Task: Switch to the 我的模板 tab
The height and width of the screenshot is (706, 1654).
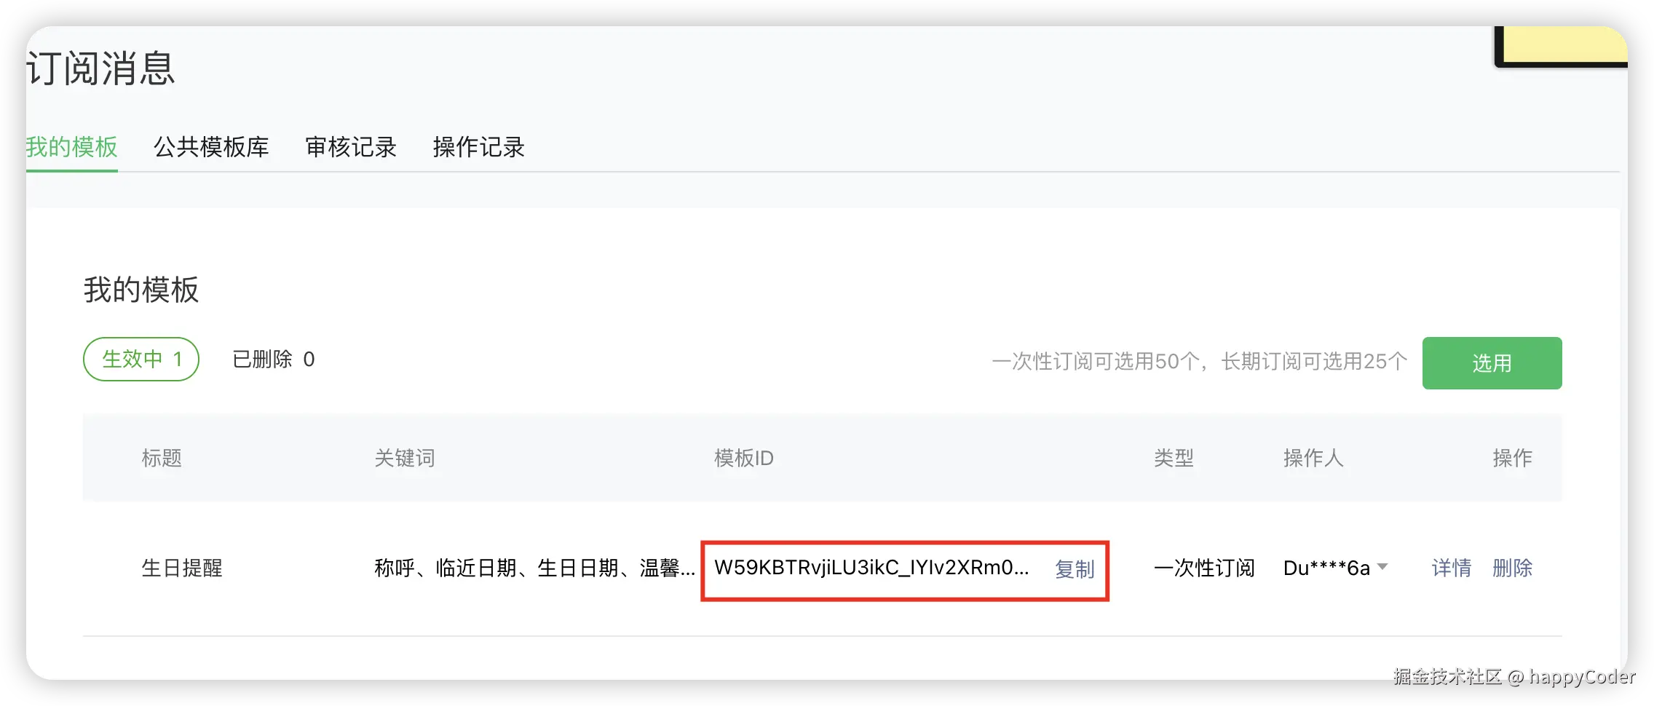Action: (x=71, y=147)
